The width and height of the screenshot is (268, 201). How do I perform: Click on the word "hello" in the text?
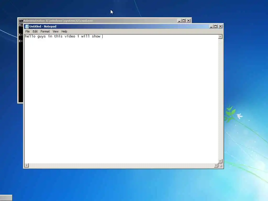click(x=30, y=36)
